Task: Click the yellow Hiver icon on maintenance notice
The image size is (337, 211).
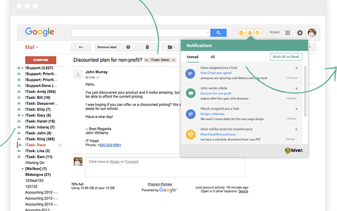Action: pos(191,135)
